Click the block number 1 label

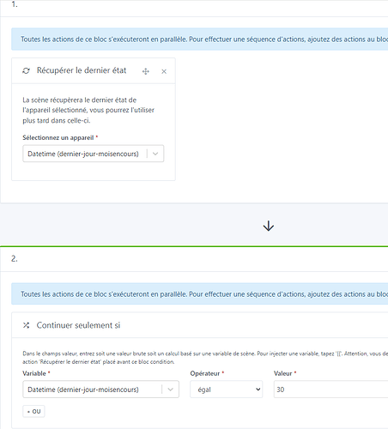click(x=15, y=4)
